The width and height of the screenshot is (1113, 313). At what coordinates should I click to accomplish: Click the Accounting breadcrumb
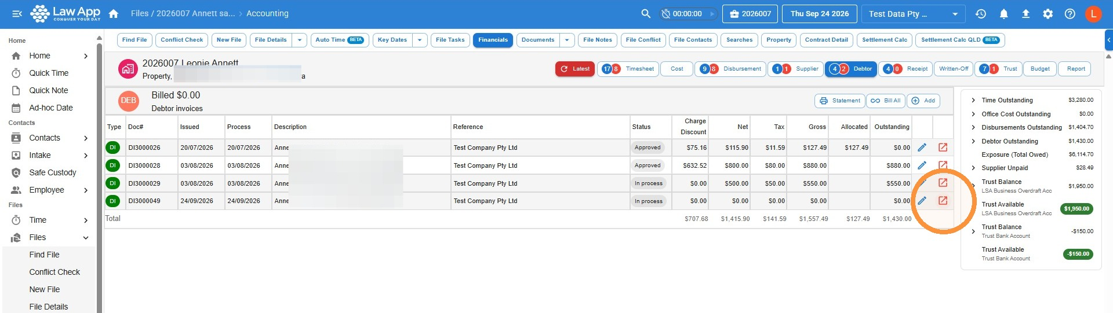point(267,13)
